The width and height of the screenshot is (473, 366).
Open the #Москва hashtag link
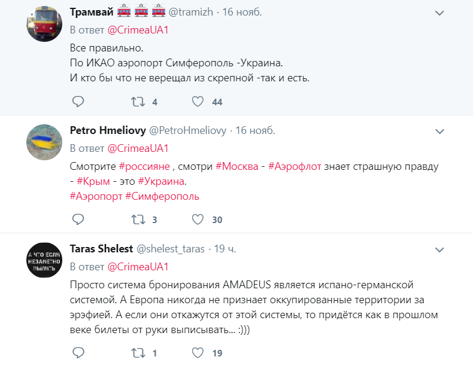point(236,165)
